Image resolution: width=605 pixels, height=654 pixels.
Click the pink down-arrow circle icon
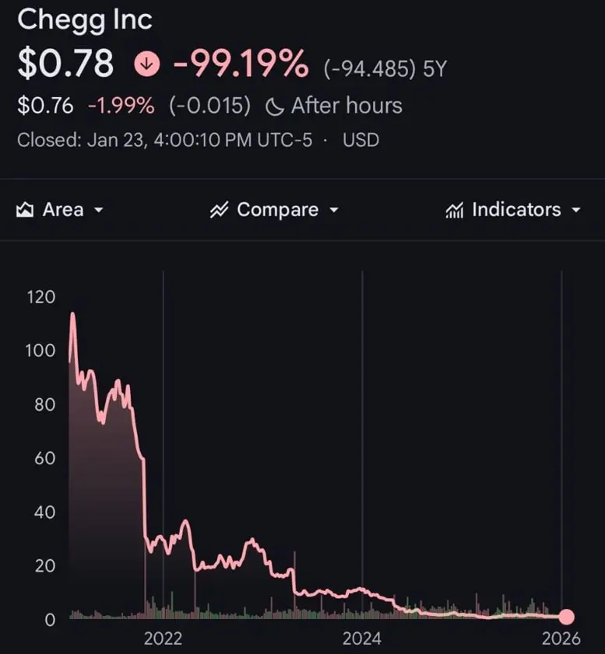(x=147, y=64)
